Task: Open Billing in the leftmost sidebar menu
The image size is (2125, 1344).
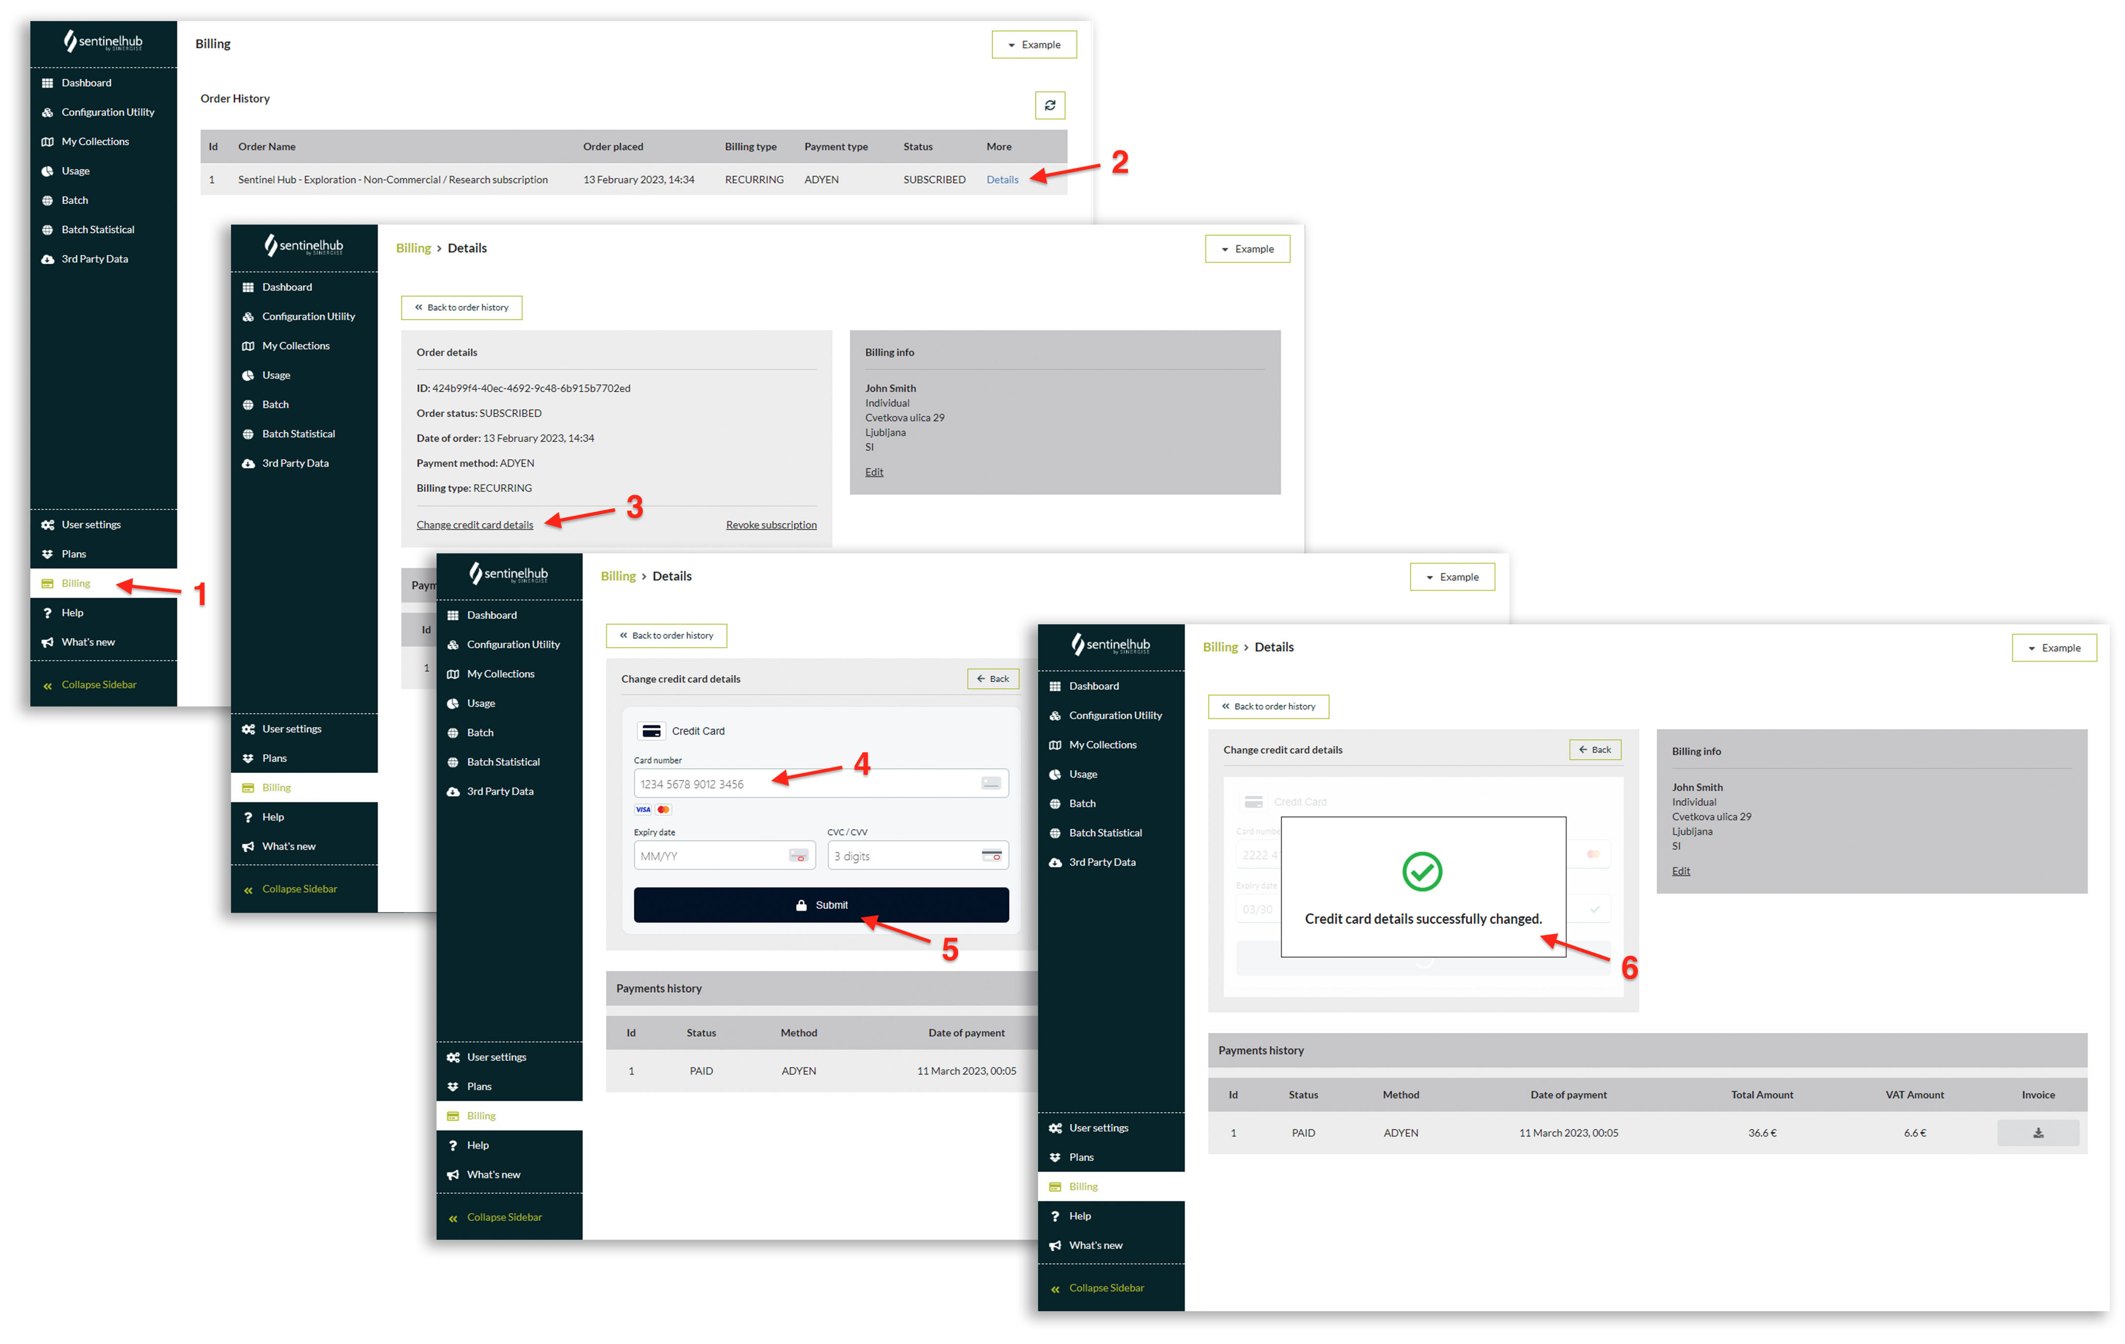Action: pos(76,583)
